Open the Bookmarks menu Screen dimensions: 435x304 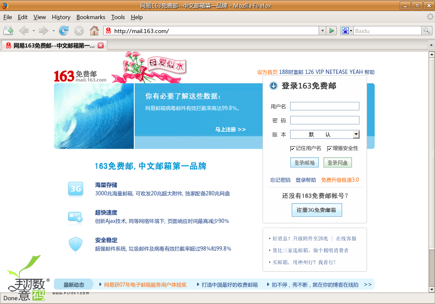click(x=91, y=17)
